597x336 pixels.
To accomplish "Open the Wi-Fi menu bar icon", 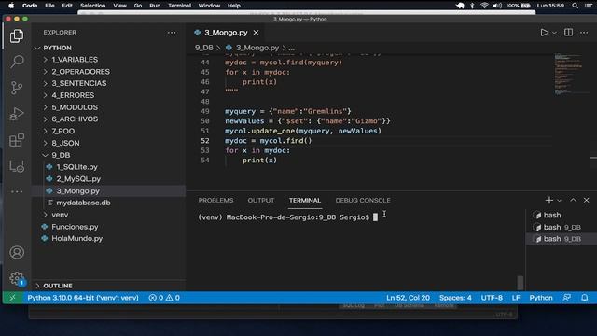I will coord(484,6).
